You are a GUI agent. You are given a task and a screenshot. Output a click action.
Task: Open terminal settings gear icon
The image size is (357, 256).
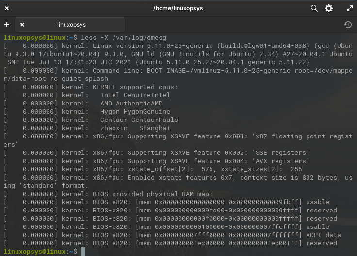[328, 8]
